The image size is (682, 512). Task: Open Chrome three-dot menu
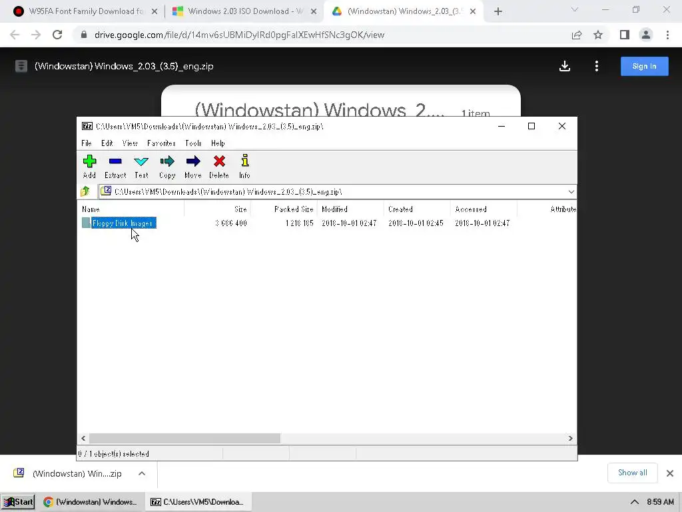pyautogui.click(x=667, y=35)
